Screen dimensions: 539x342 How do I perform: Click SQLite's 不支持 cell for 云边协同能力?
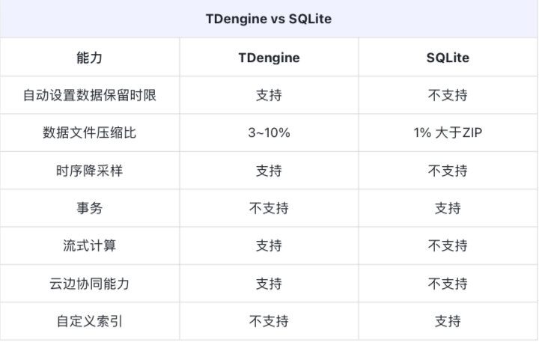[x=448, y=284]
